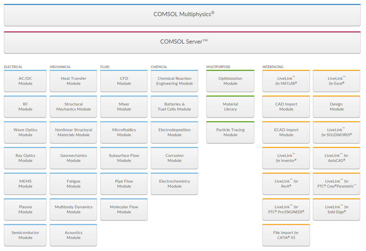Image resolution: width=366 pixels, height=251 pixels.
Task: Select the CAD Import Module
Action: point(286,107)
